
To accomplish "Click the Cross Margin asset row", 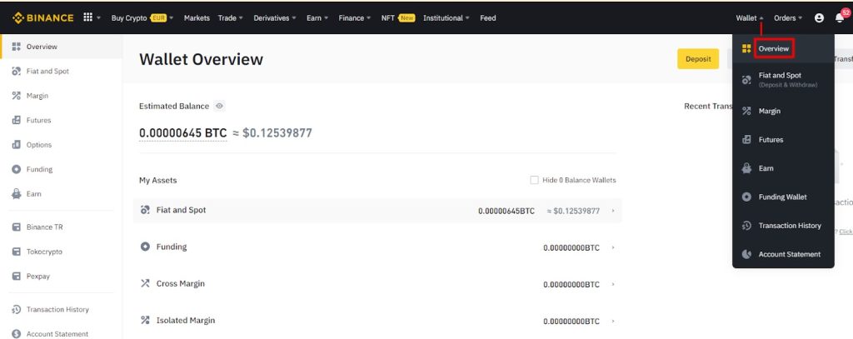I will coord(377,285).
